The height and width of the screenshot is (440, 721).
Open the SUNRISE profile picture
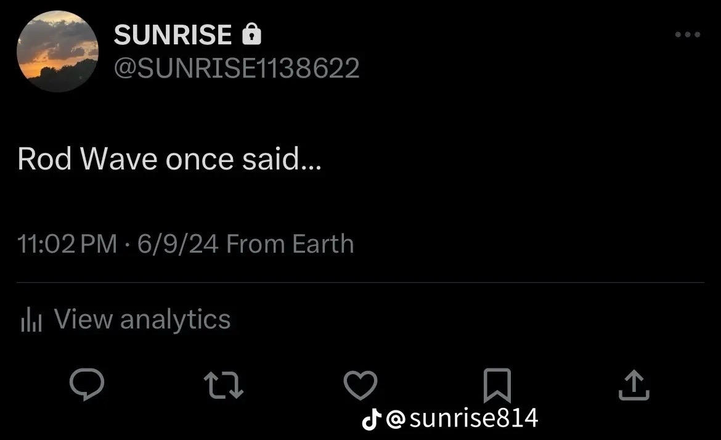click(x=57, y=52)
